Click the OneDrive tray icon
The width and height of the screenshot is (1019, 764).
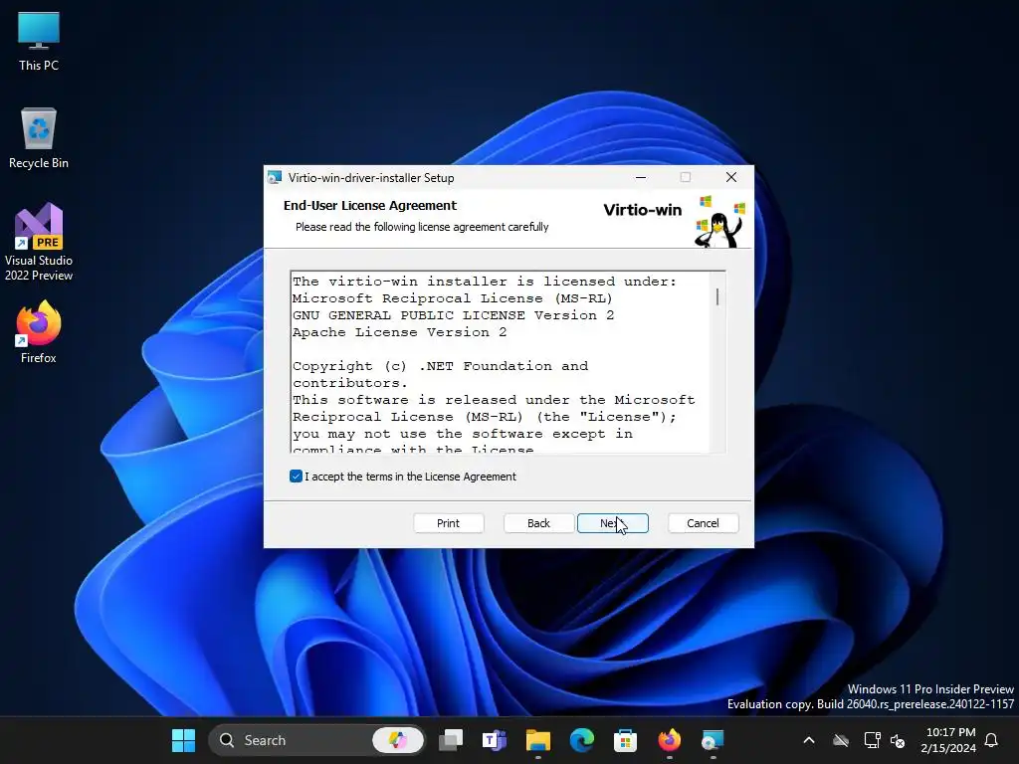tap(841, 740)
